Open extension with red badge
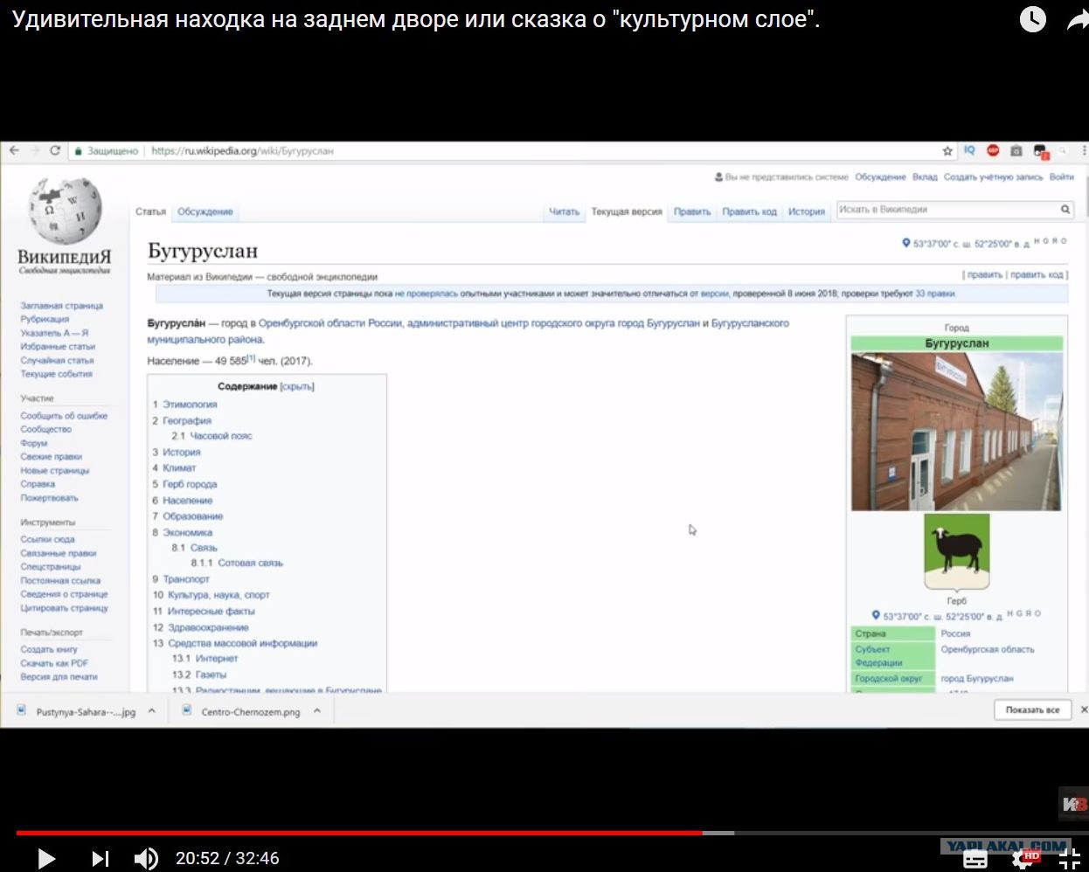 tap(1040, 151)
